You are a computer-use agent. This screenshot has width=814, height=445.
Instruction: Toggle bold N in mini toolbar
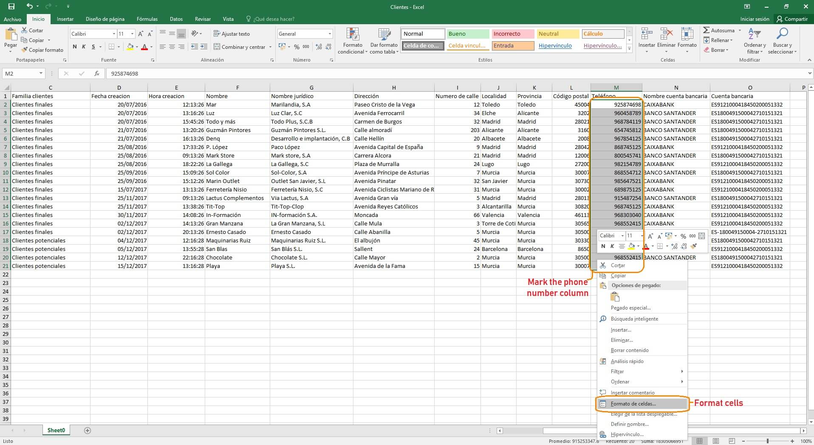(603, 246)
